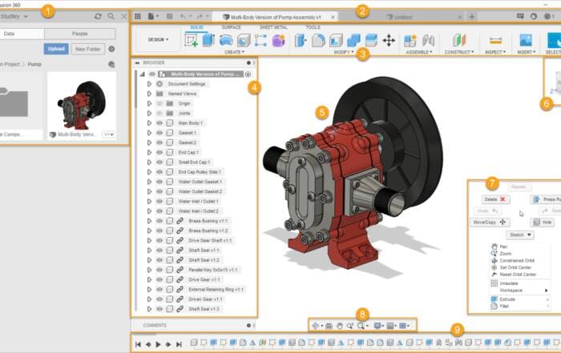
Task: Refresh the data panel
Action: pyautogui.click(x=98, y=17)
